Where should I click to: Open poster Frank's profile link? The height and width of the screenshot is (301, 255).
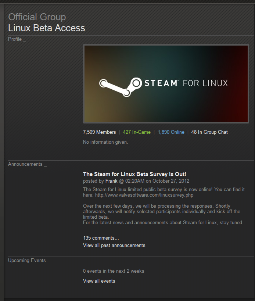coord(111,181)
